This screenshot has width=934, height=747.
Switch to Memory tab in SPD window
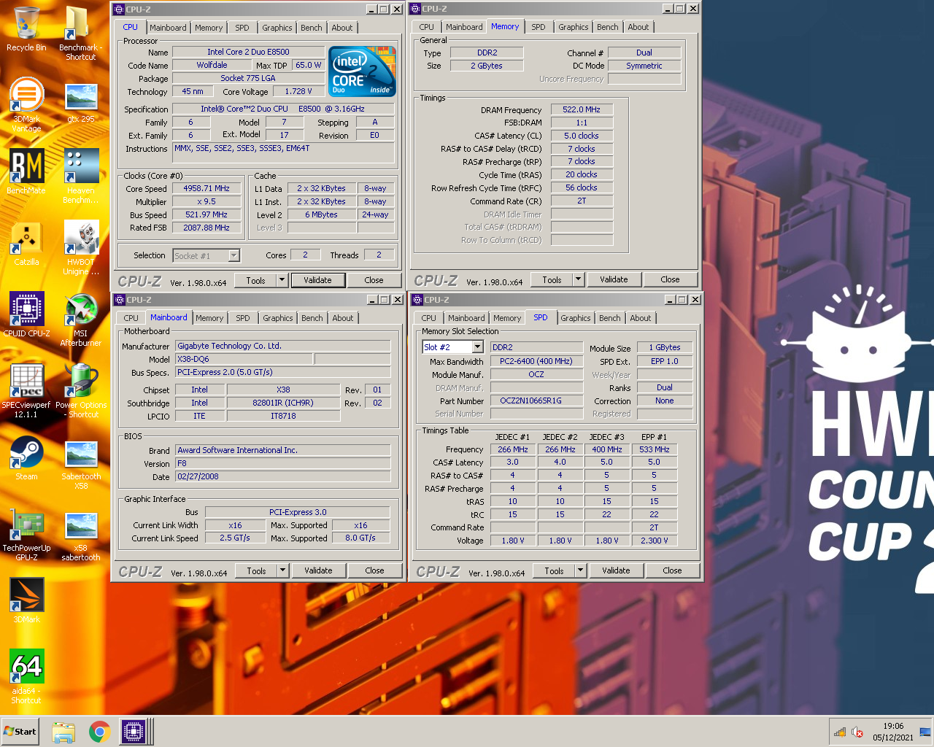coord(507,318)
